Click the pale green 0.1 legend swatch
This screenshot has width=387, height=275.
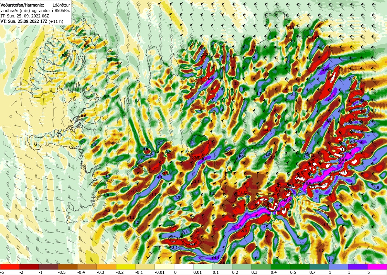[223, 267]
